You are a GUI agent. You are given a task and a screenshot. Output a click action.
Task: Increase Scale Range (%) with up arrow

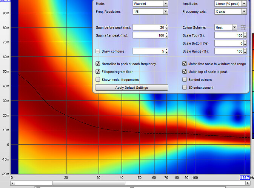[x=245, y=50]
